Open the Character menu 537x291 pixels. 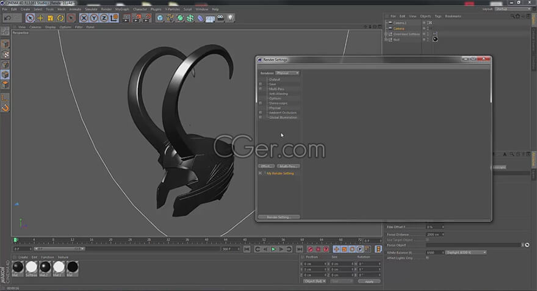[x=140, y=9]
